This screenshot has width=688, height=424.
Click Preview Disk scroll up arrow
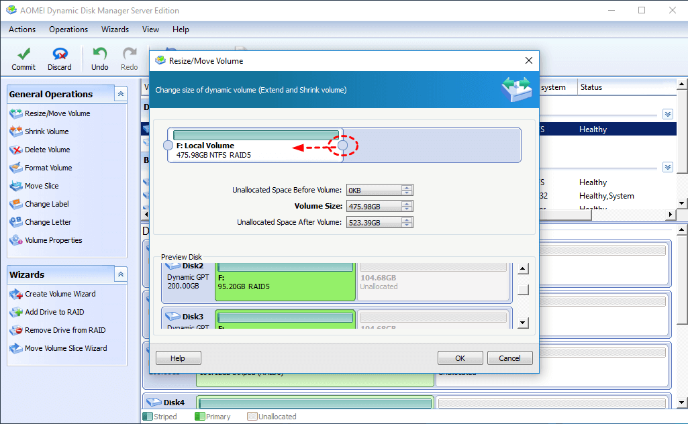click(523, 269)
